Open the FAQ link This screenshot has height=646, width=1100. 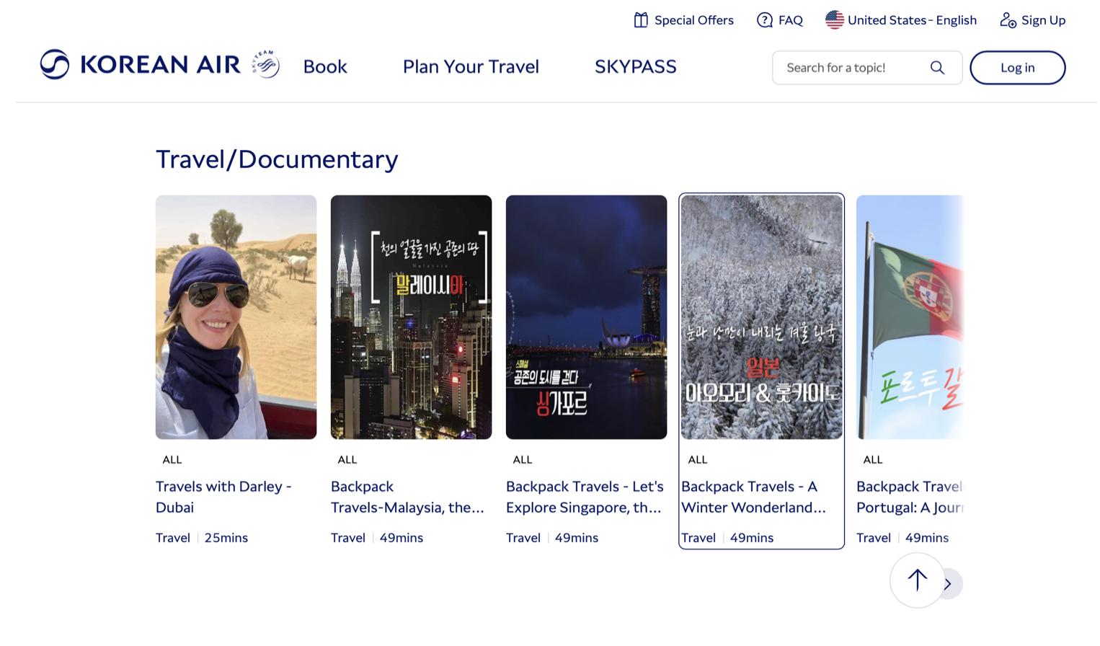coord(780,20)
